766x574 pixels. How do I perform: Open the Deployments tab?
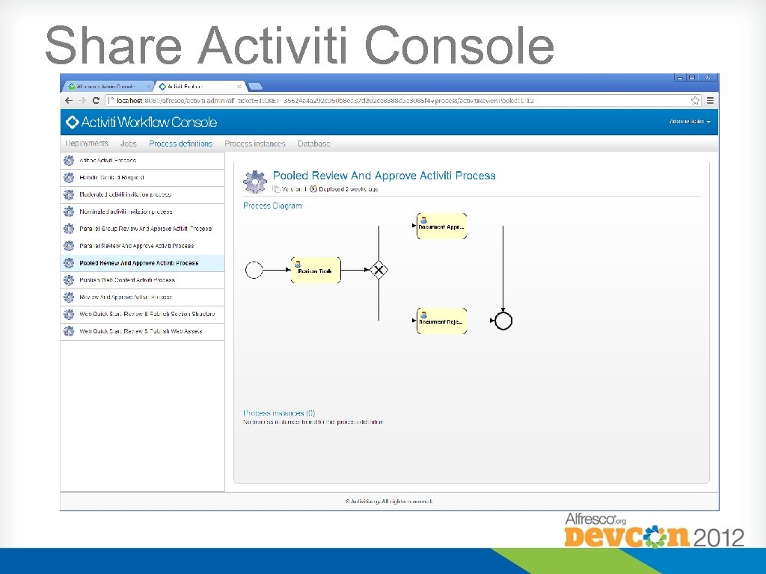click(x=87, y=143)
